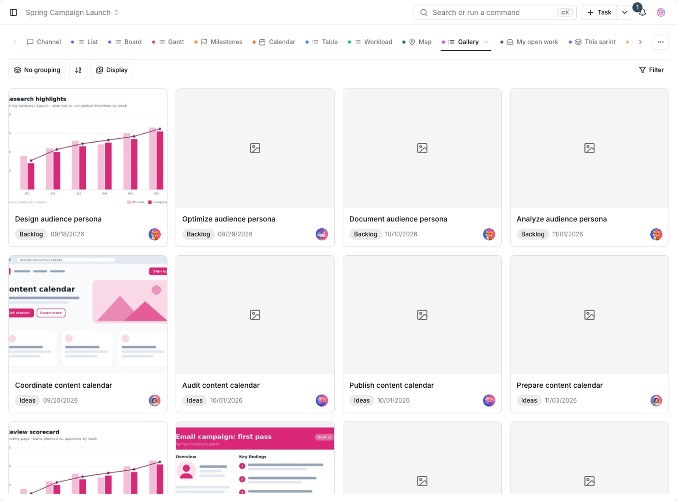Open the notifications bell
Viewport: 677px width, 502px height.
642,12
